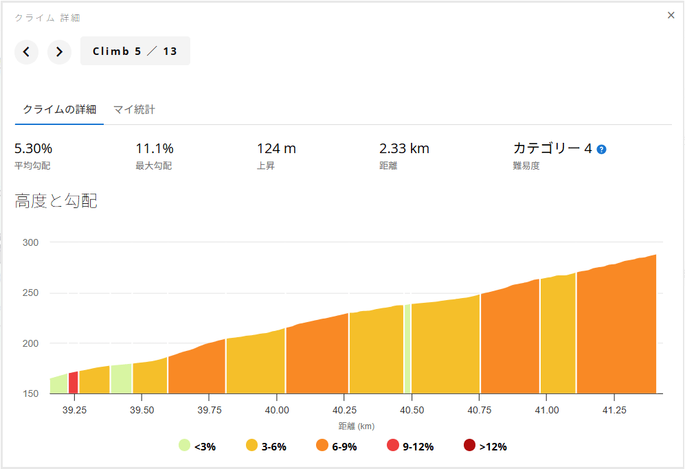Toggle the 3-6% yellow legend circle
Viewport: 685px width, 469px height.
pos(252,446)
